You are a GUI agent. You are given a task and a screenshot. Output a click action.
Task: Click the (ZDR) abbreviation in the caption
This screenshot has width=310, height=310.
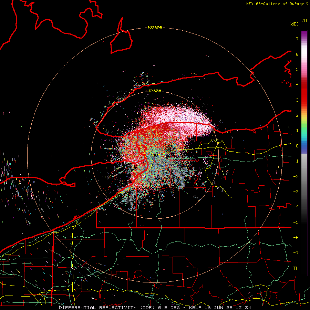point(148,308)
